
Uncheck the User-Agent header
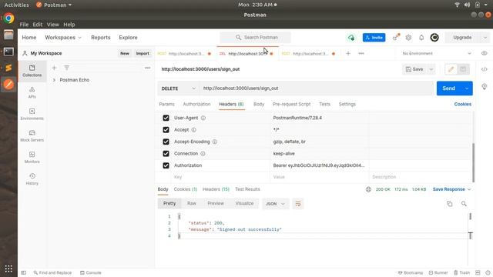click(166, 118)
